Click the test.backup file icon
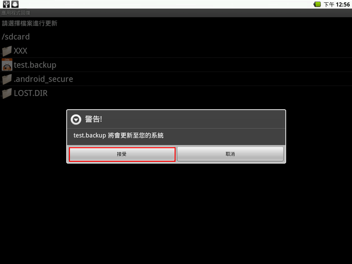Image resolution: width=352 pixels, height=264 pixels. pyautogui.click(x=7, y=65)
